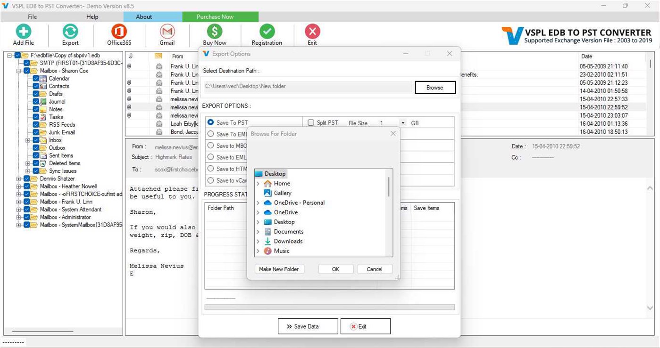Image resolution: width=660 pixels, height=348 pixels.
Task: Open the File menu
Action: pyautogui.click(x=32, y=16)
